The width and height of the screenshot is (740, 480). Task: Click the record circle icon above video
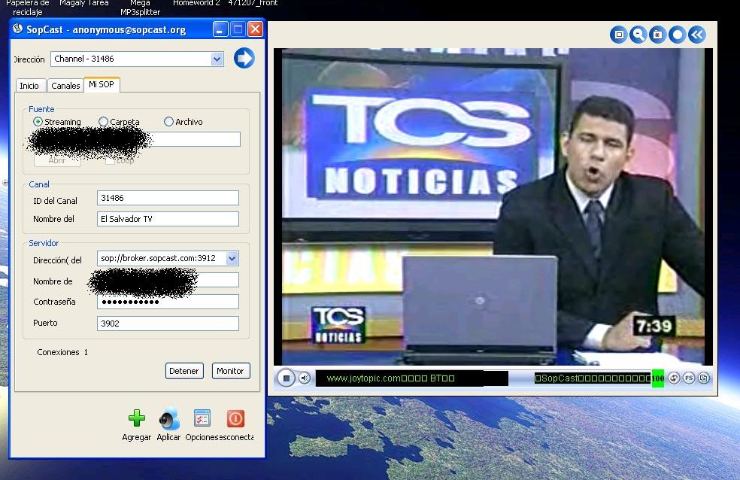point(678,35)
